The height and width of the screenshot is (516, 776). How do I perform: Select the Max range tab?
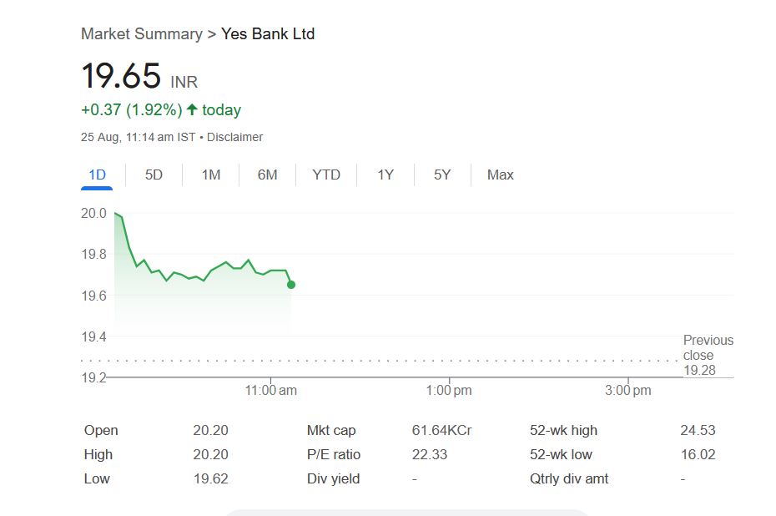[x=501, y=175]
